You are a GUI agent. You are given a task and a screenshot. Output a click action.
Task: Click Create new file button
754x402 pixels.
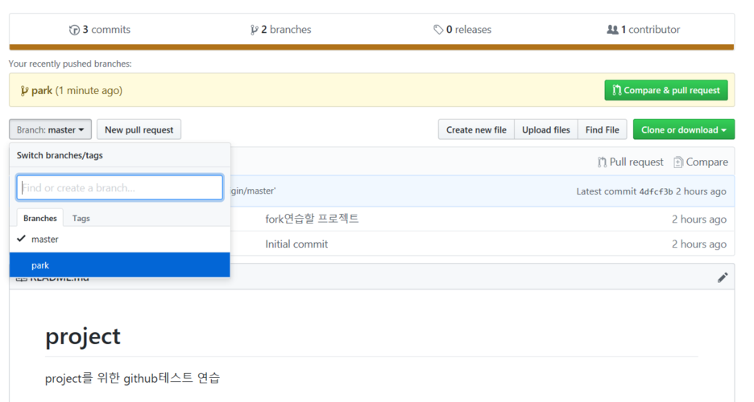(x=476, y=129)
